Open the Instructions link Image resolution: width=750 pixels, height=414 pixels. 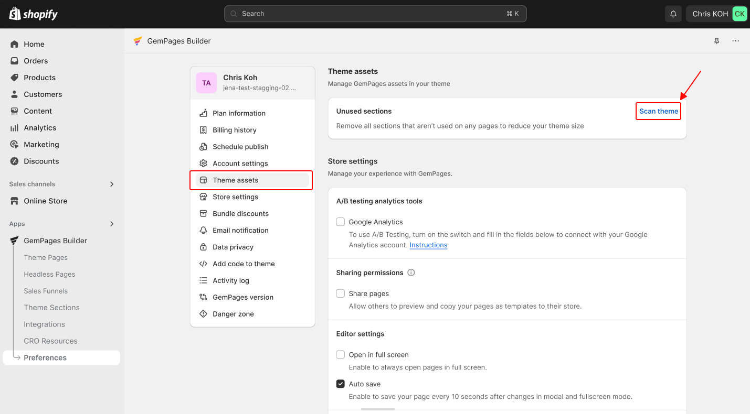428,245
